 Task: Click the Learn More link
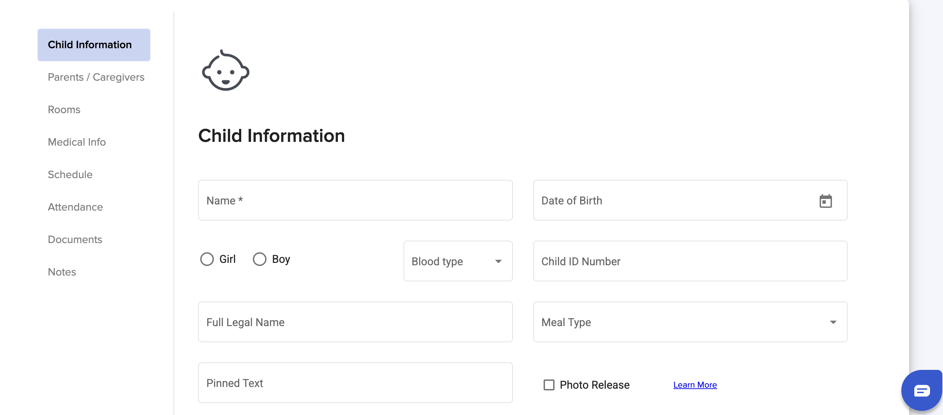point(695,385)
